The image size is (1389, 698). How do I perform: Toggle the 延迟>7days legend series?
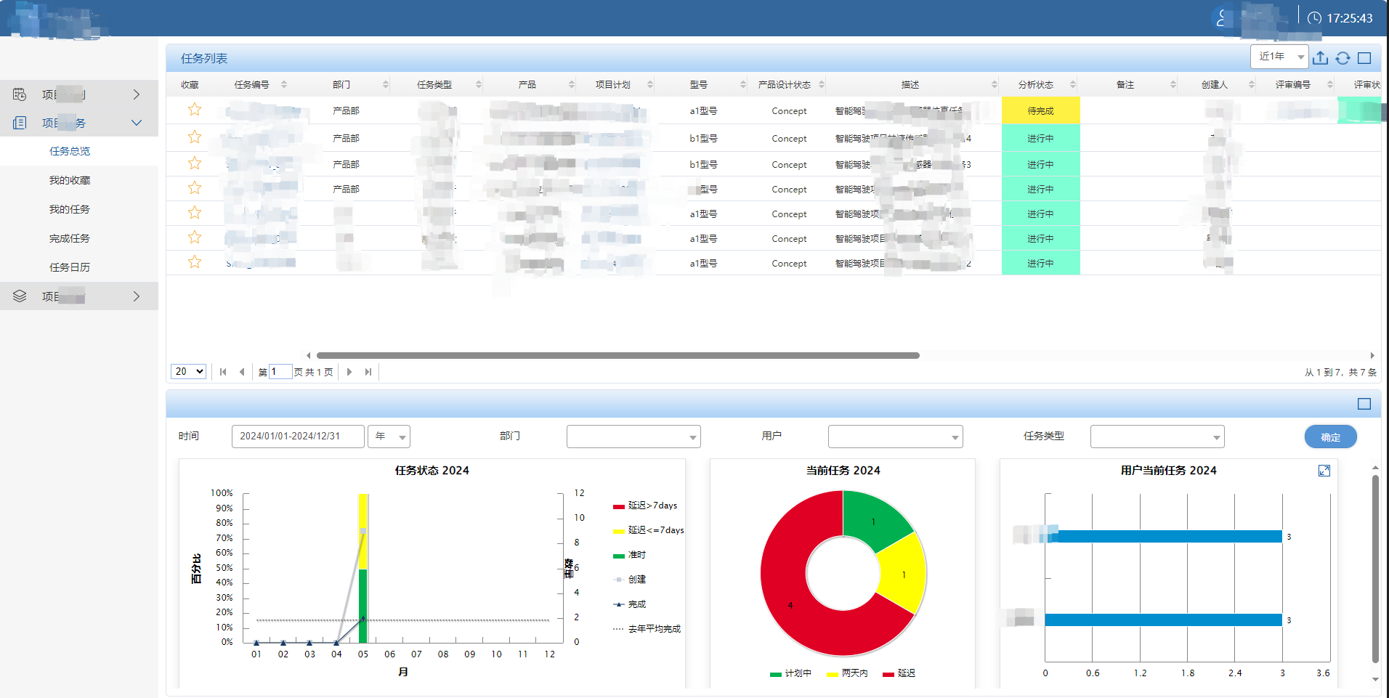pos(645,506)
